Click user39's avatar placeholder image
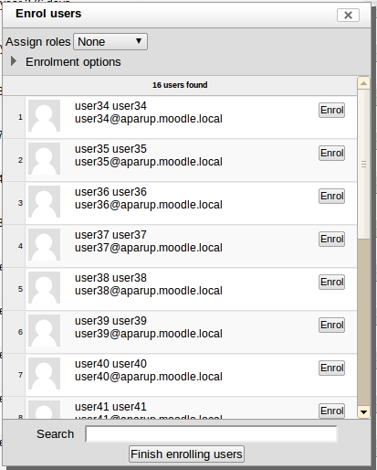The width and height of the screenshot is (377, 470). [44, 330]
